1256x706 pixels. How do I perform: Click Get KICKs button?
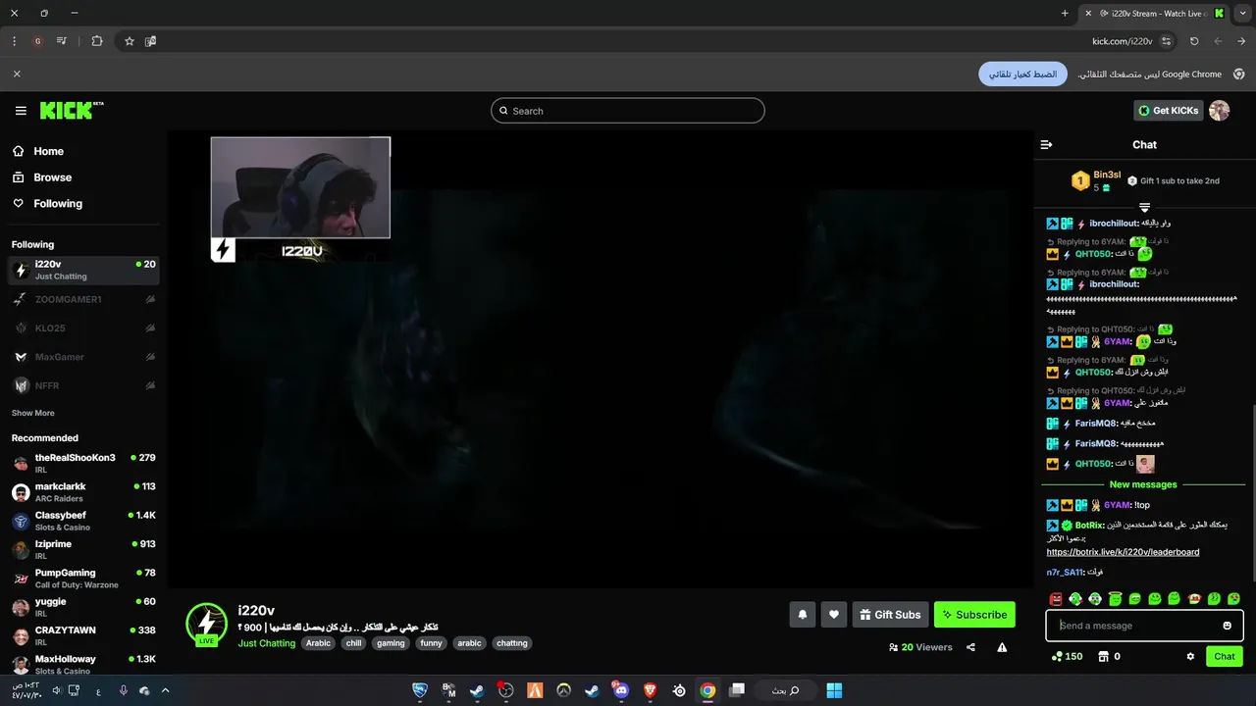pyautogui.click(x=1169, y=111)
